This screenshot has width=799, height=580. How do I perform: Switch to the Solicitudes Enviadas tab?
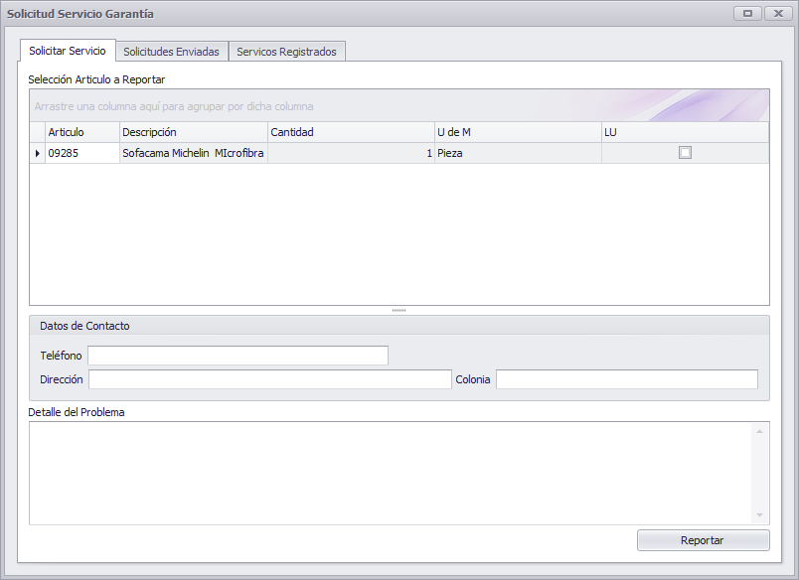point(172,52)
